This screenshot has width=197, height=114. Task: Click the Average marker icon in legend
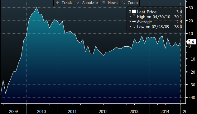click(134, 22)
